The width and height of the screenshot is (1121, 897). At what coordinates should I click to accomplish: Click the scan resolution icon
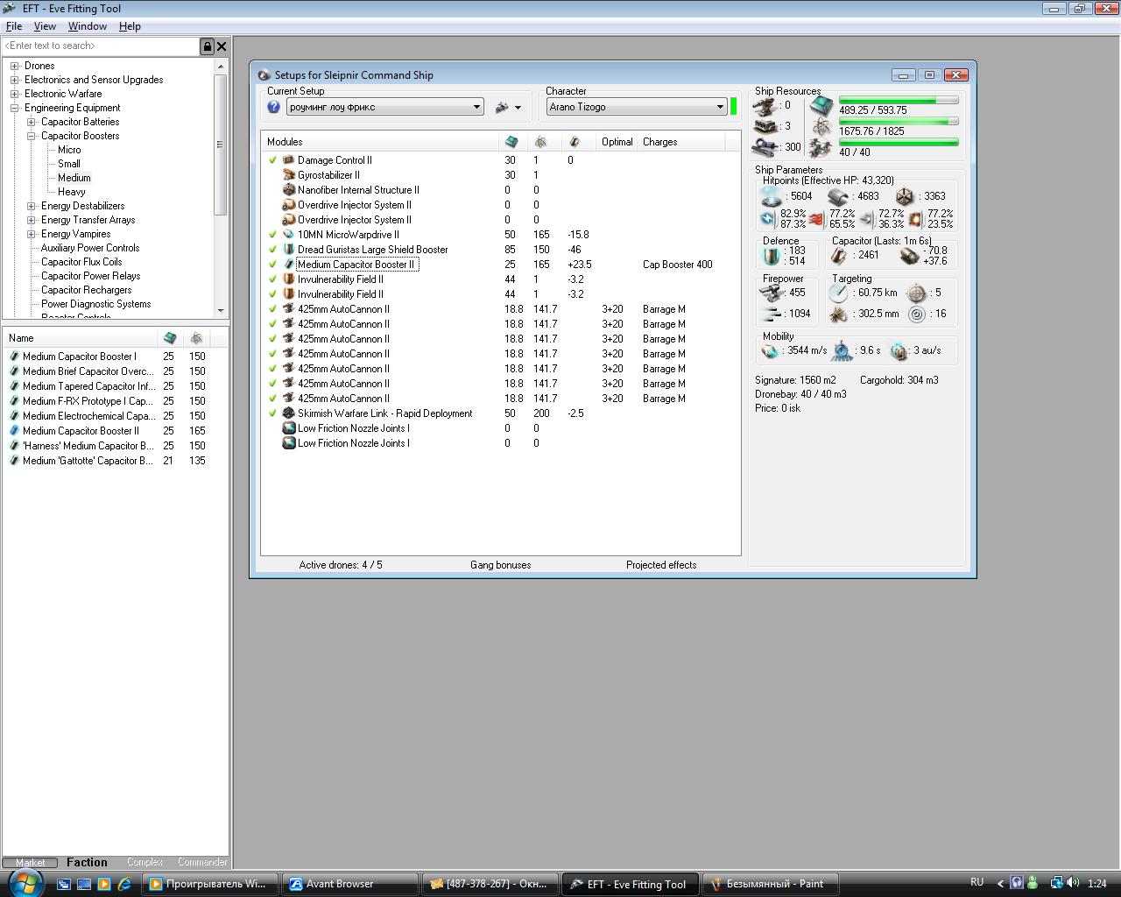pos(839,314)
